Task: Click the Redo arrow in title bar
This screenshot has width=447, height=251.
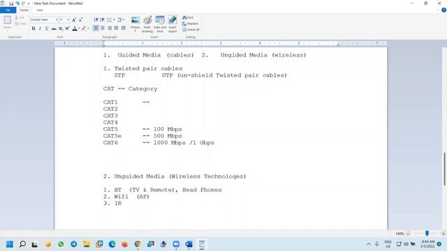Action: coord(23,3)
